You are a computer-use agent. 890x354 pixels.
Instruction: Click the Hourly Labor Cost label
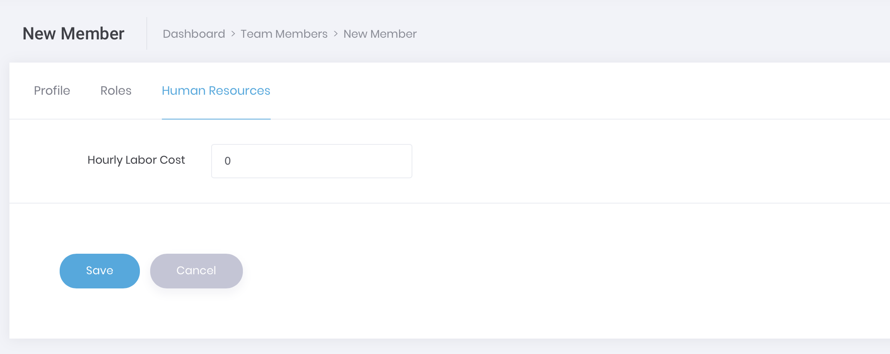136,160
